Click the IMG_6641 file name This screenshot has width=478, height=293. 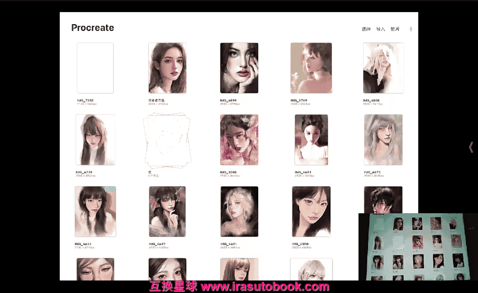tap(228, 244)
